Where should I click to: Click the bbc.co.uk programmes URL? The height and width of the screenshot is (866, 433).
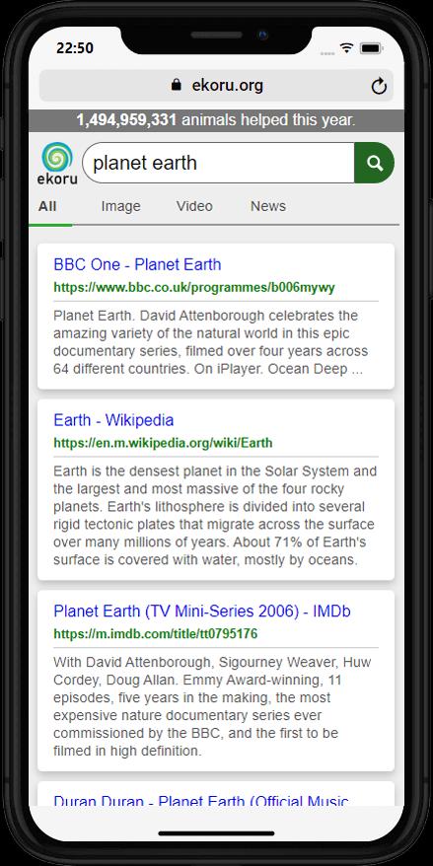point(194,287)
